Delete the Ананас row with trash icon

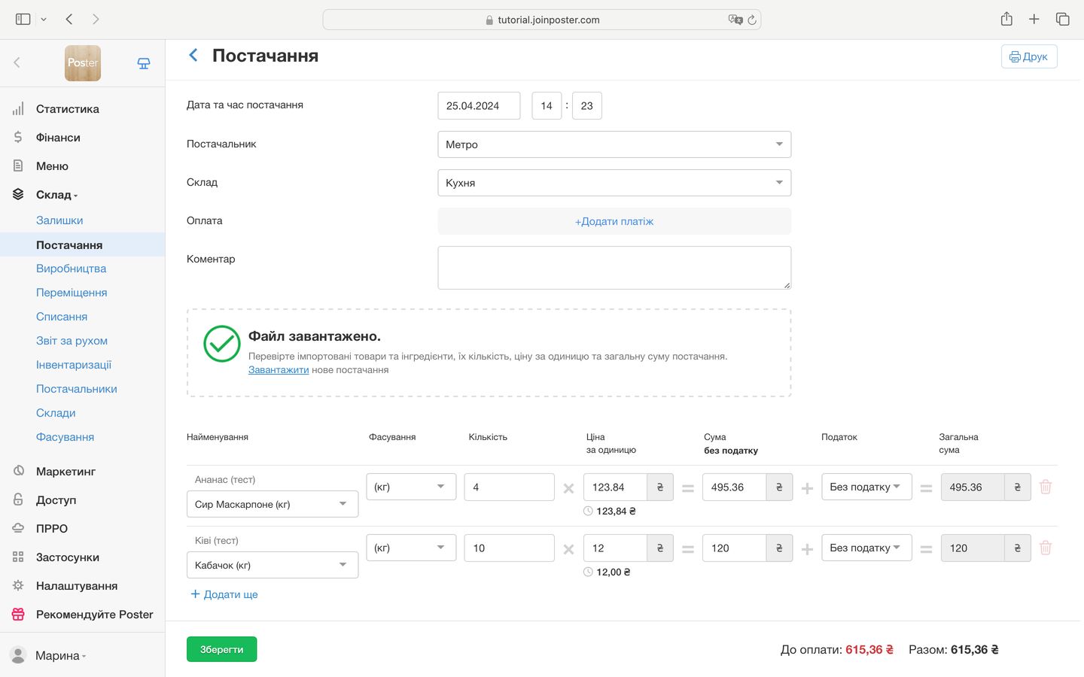point(1045,487)
